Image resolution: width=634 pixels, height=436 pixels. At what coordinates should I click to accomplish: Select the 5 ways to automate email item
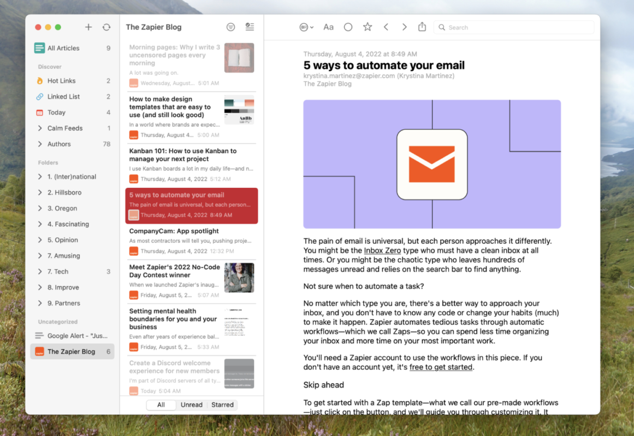pyautogui.click(x=192, y=205)
